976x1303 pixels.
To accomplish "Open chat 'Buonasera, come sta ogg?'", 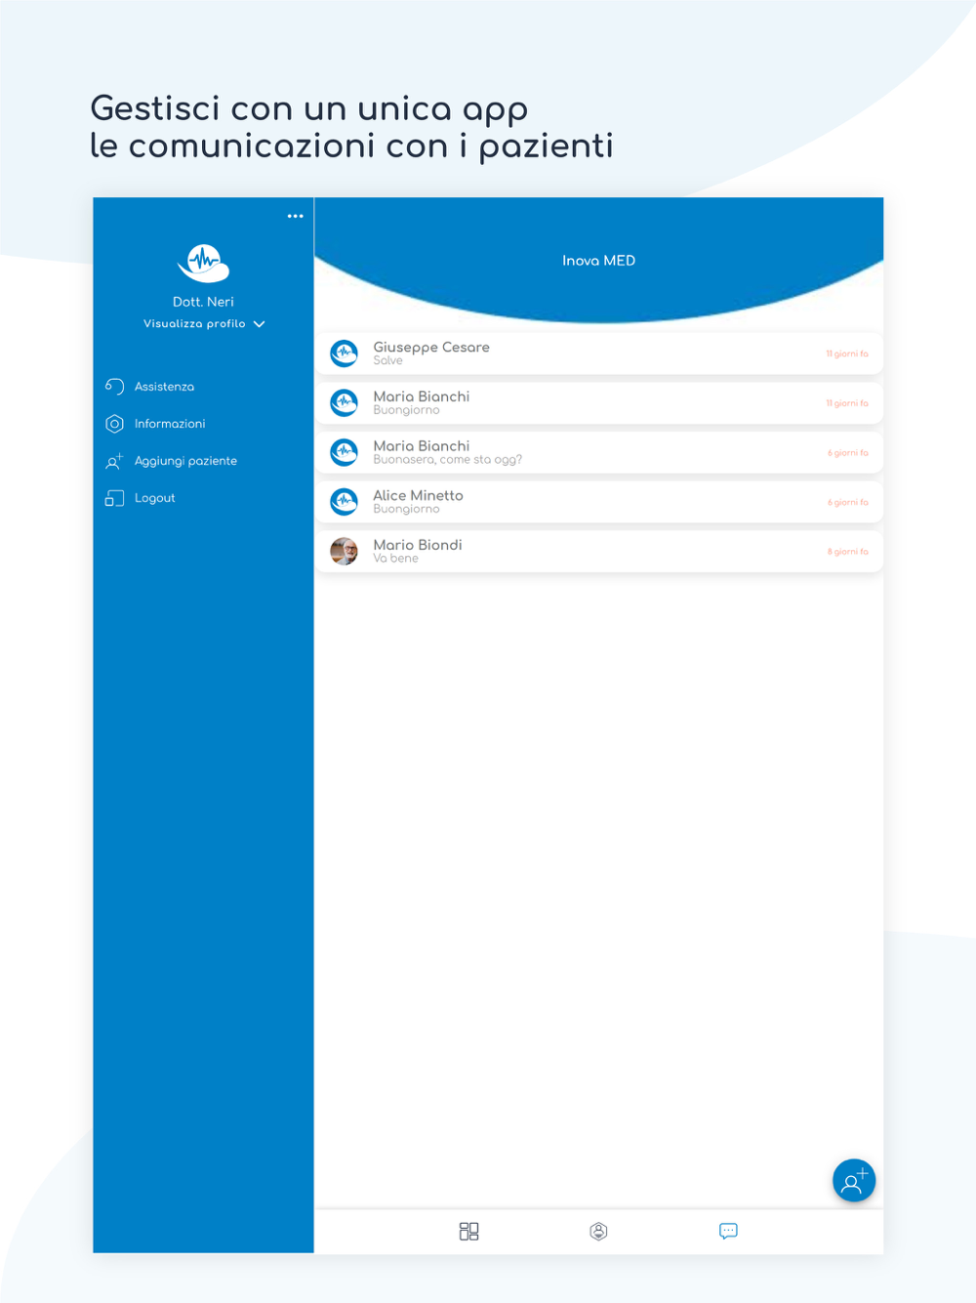I will tap(599, 452).
